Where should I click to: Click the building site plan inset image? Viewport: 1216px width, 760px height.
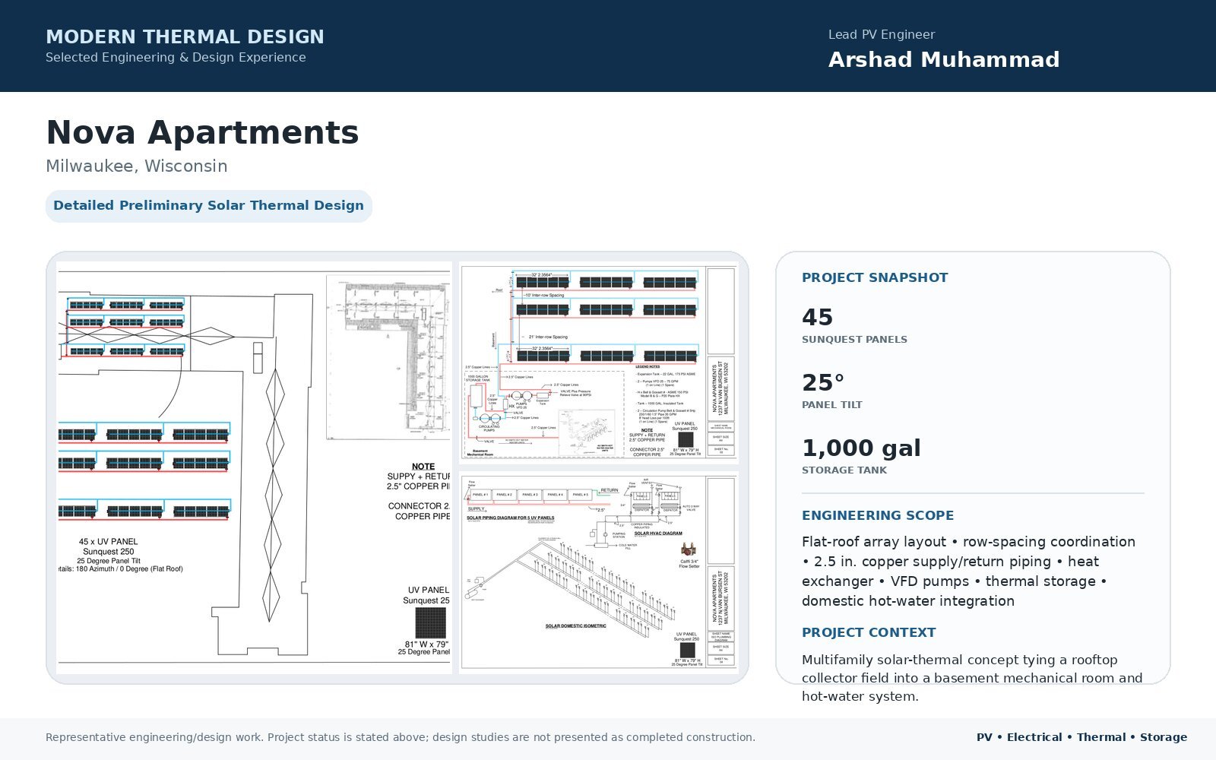click(x=388, y=357)
